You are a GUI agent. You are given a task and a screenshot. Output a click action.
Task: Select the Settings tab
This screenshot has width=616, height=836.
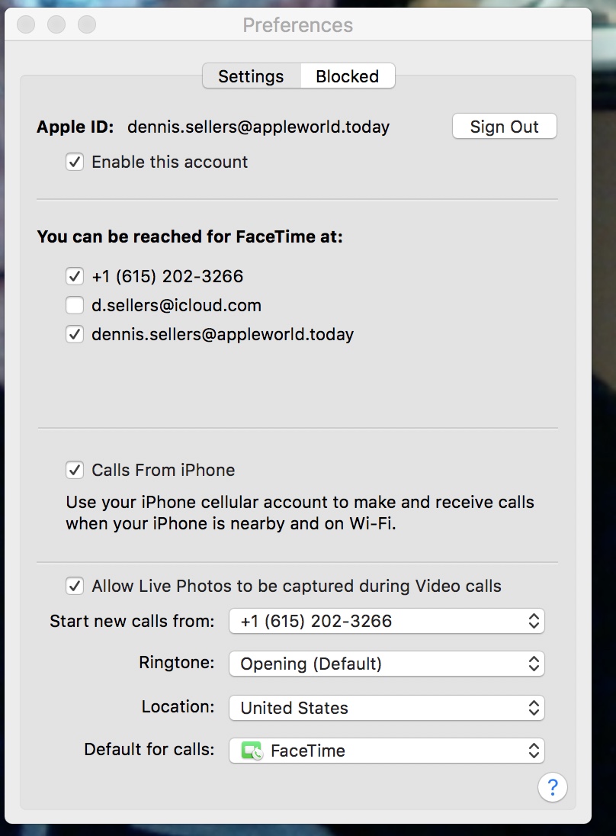(251, 76)
